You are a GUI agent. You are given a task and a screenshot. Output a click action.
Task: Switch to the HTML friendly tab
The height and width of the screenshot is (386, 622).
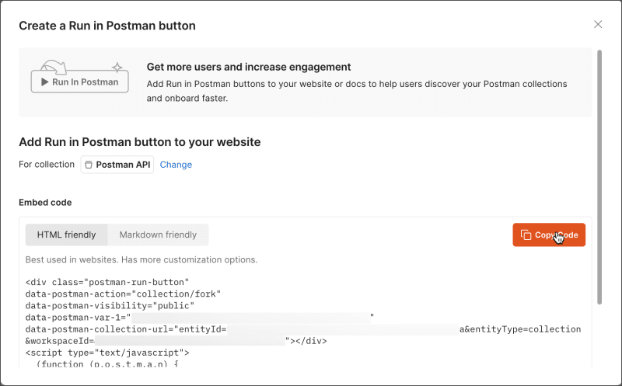[x=67, y=235]
